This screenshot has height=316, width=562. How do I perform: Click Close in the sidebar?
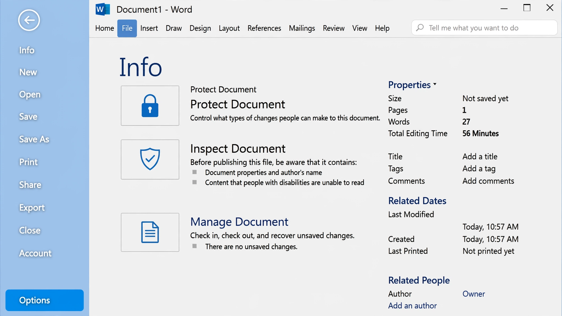point(30,230)
